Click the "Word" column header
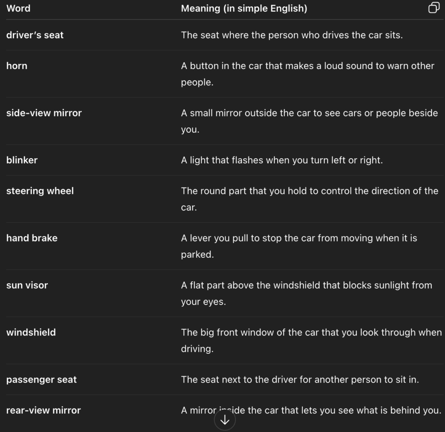 click(18, 8)
